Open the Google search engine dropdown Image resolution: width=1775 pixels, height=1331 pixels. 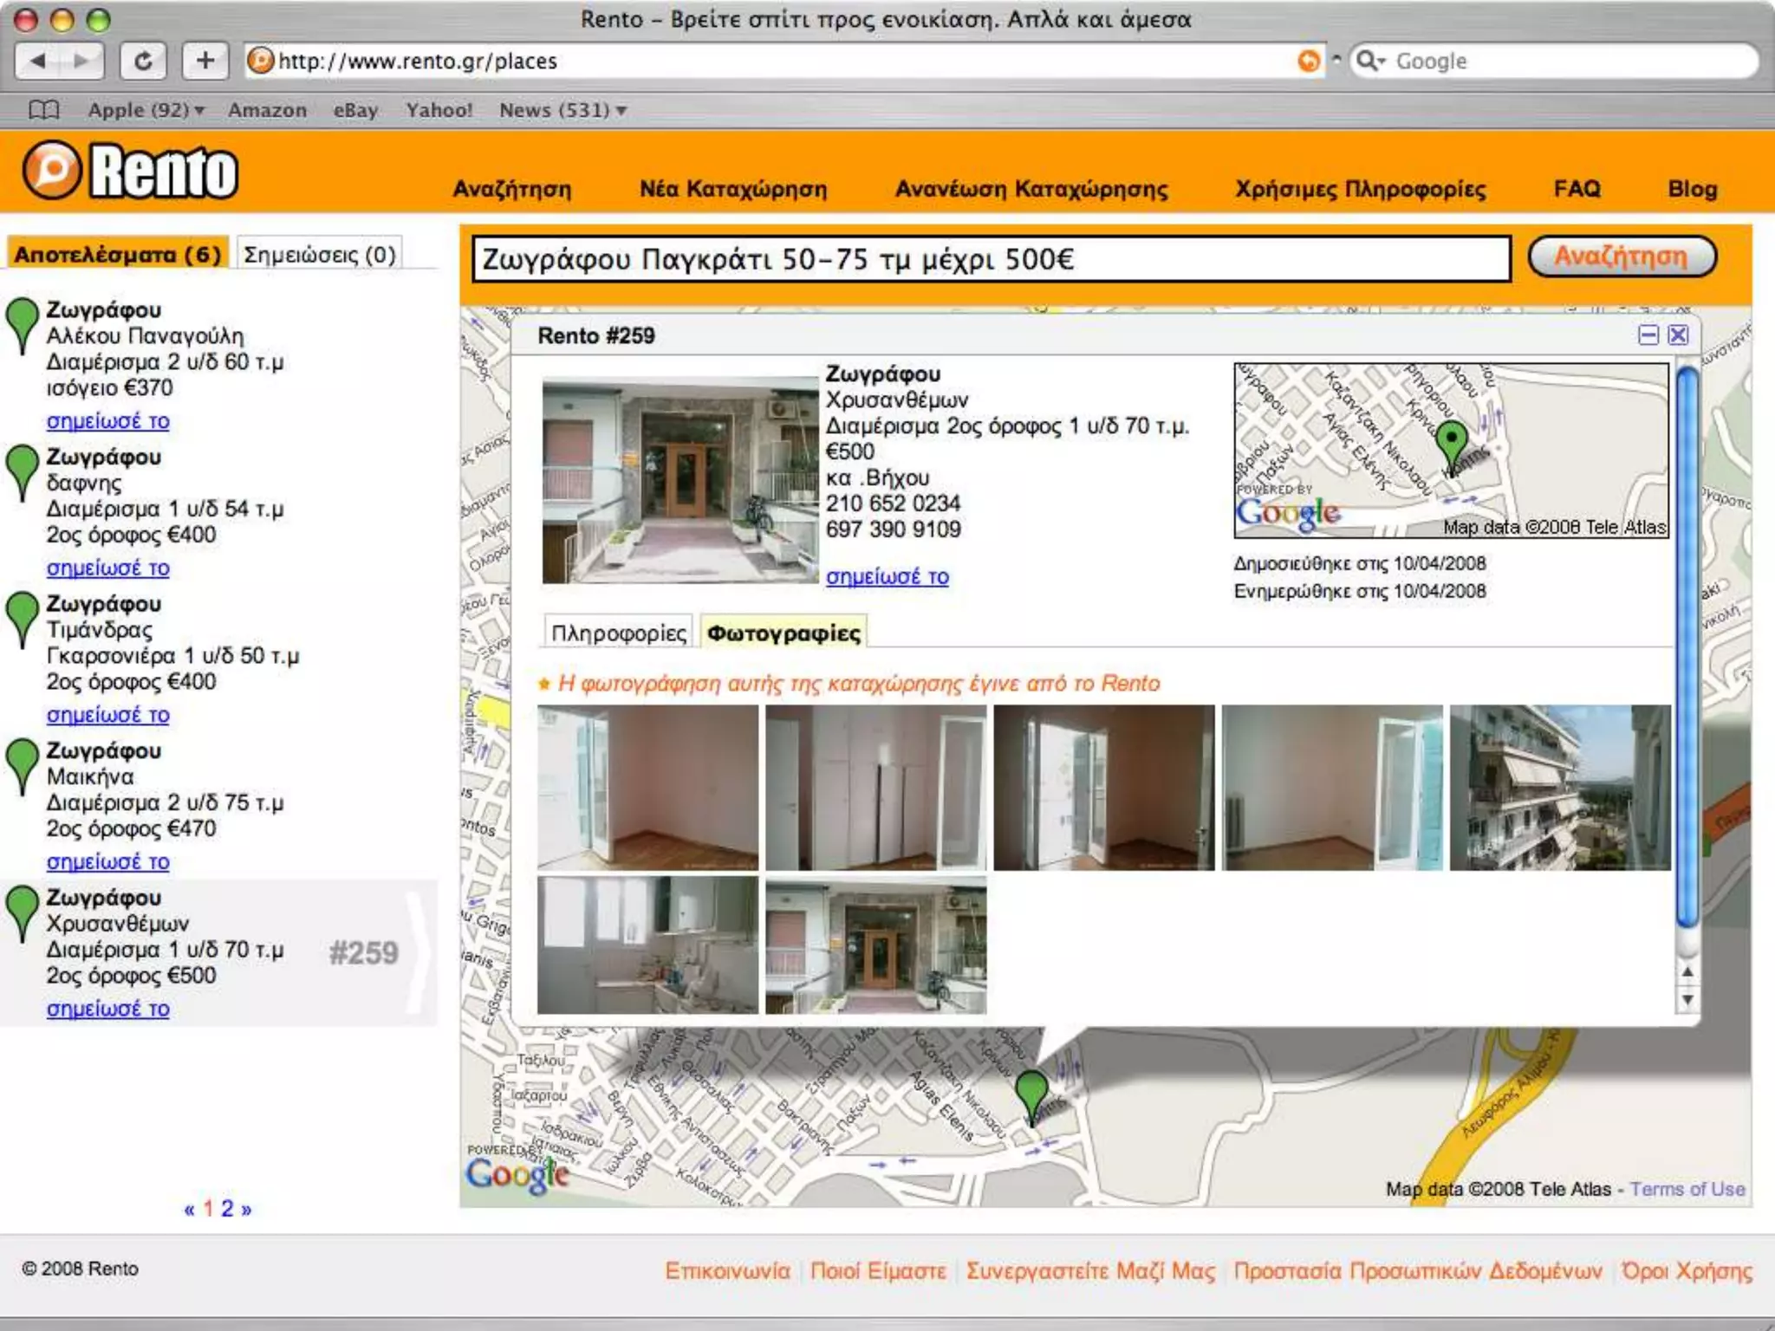click(x=1372, y=61)
